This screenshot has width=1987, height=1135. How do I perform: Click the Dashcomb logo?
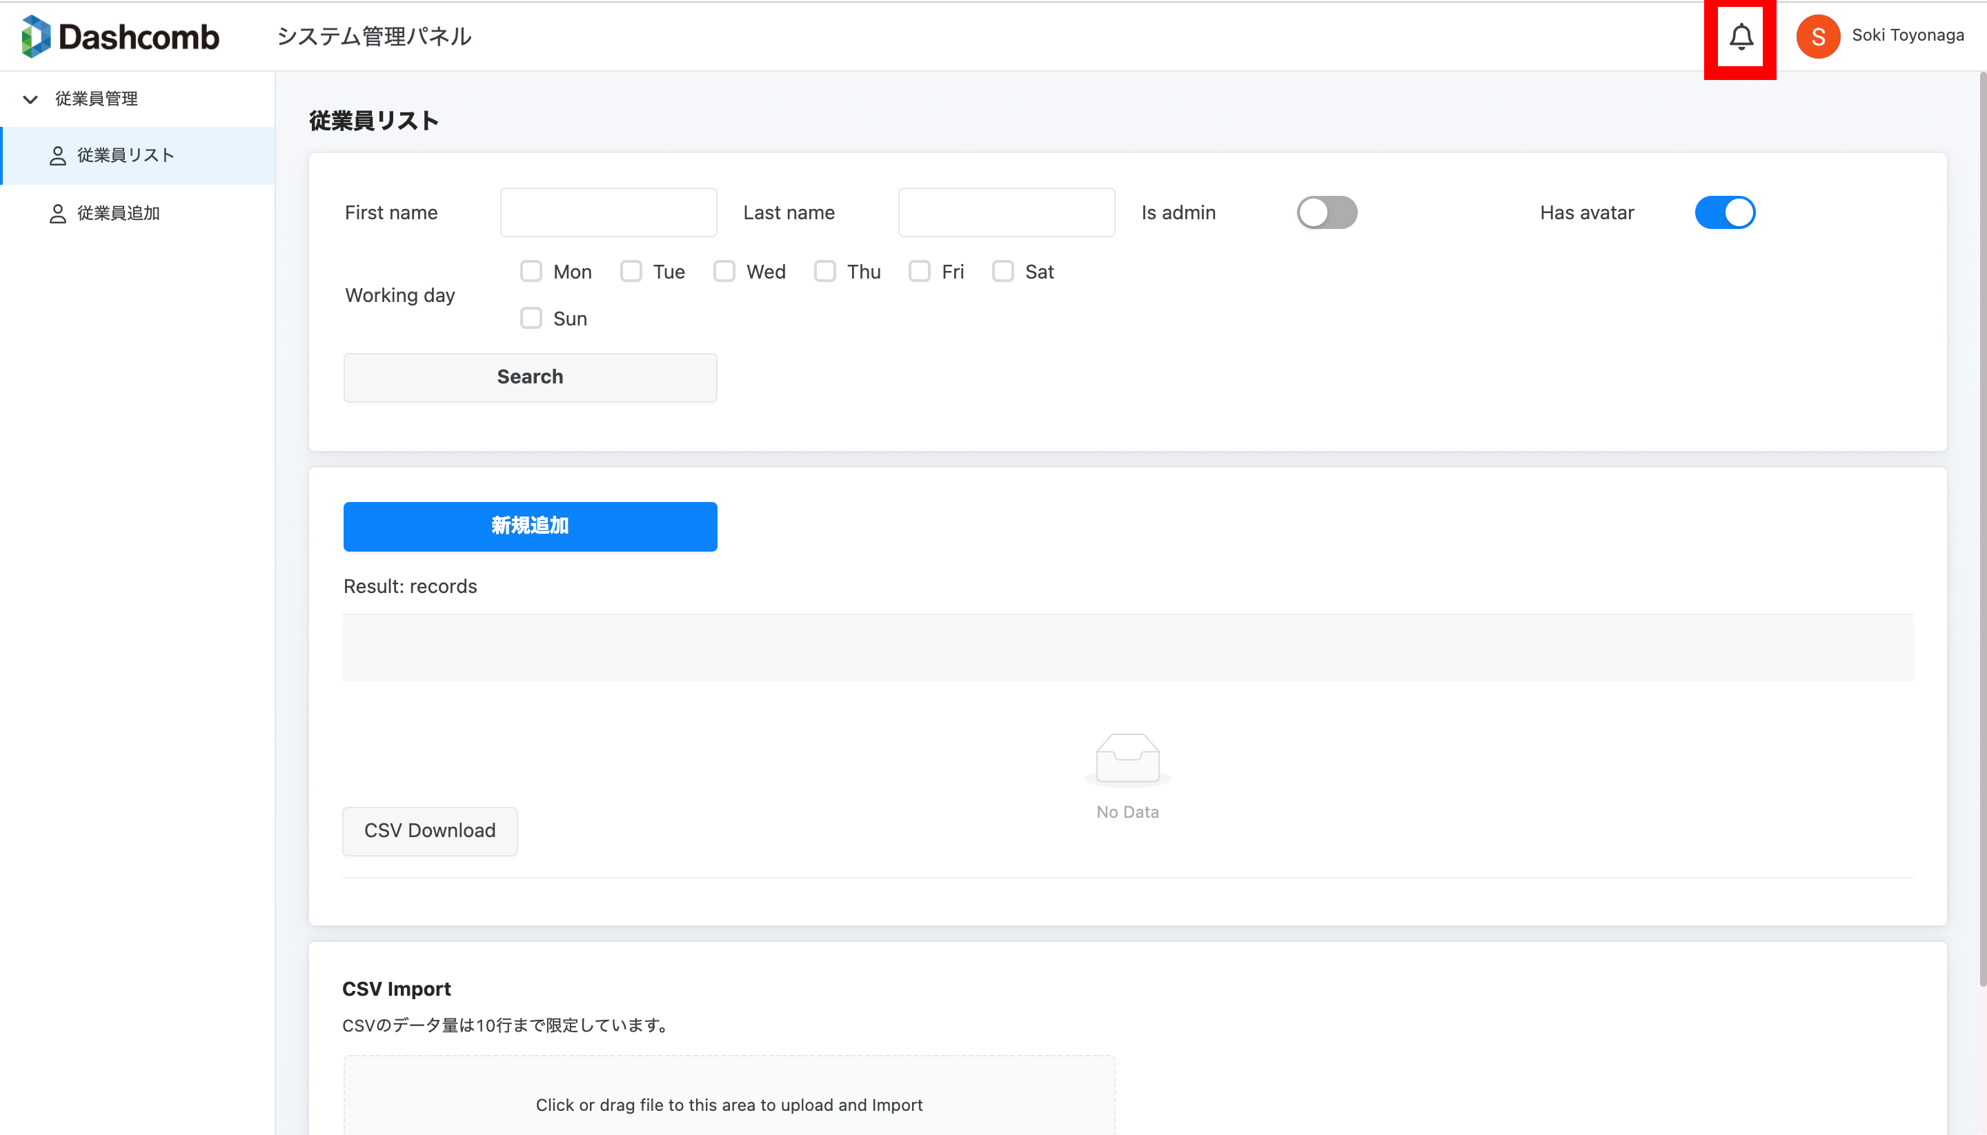click(x=120, y=37)
